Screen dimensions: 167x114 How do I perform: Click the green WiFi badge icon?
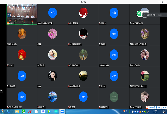click(x=139, y=13)
